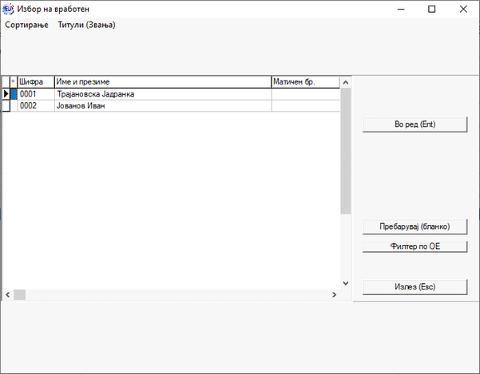480x374 pixels.
Task: Click the current-row arrow beside 0001
Action: 6,94
